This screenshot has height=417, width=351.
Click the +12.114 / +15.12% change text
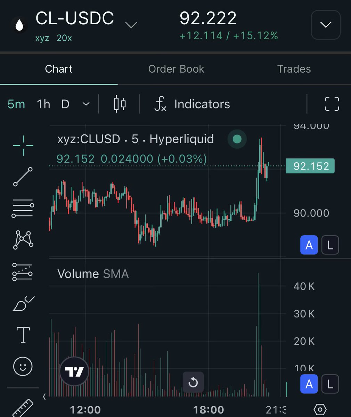(x=229, y=36)
